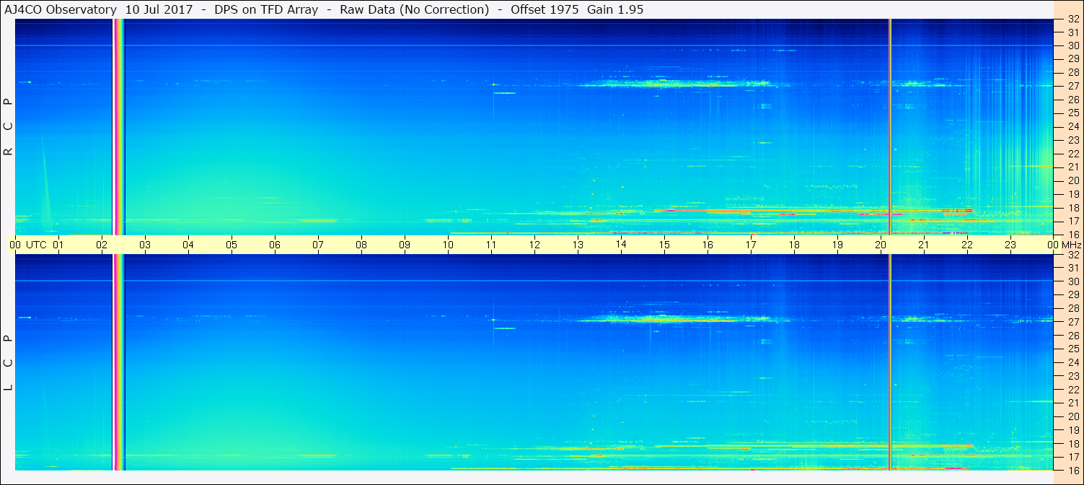Click the 30 MHz tick label in LCP panel
1084x485 pixels.
[1073, 281]
